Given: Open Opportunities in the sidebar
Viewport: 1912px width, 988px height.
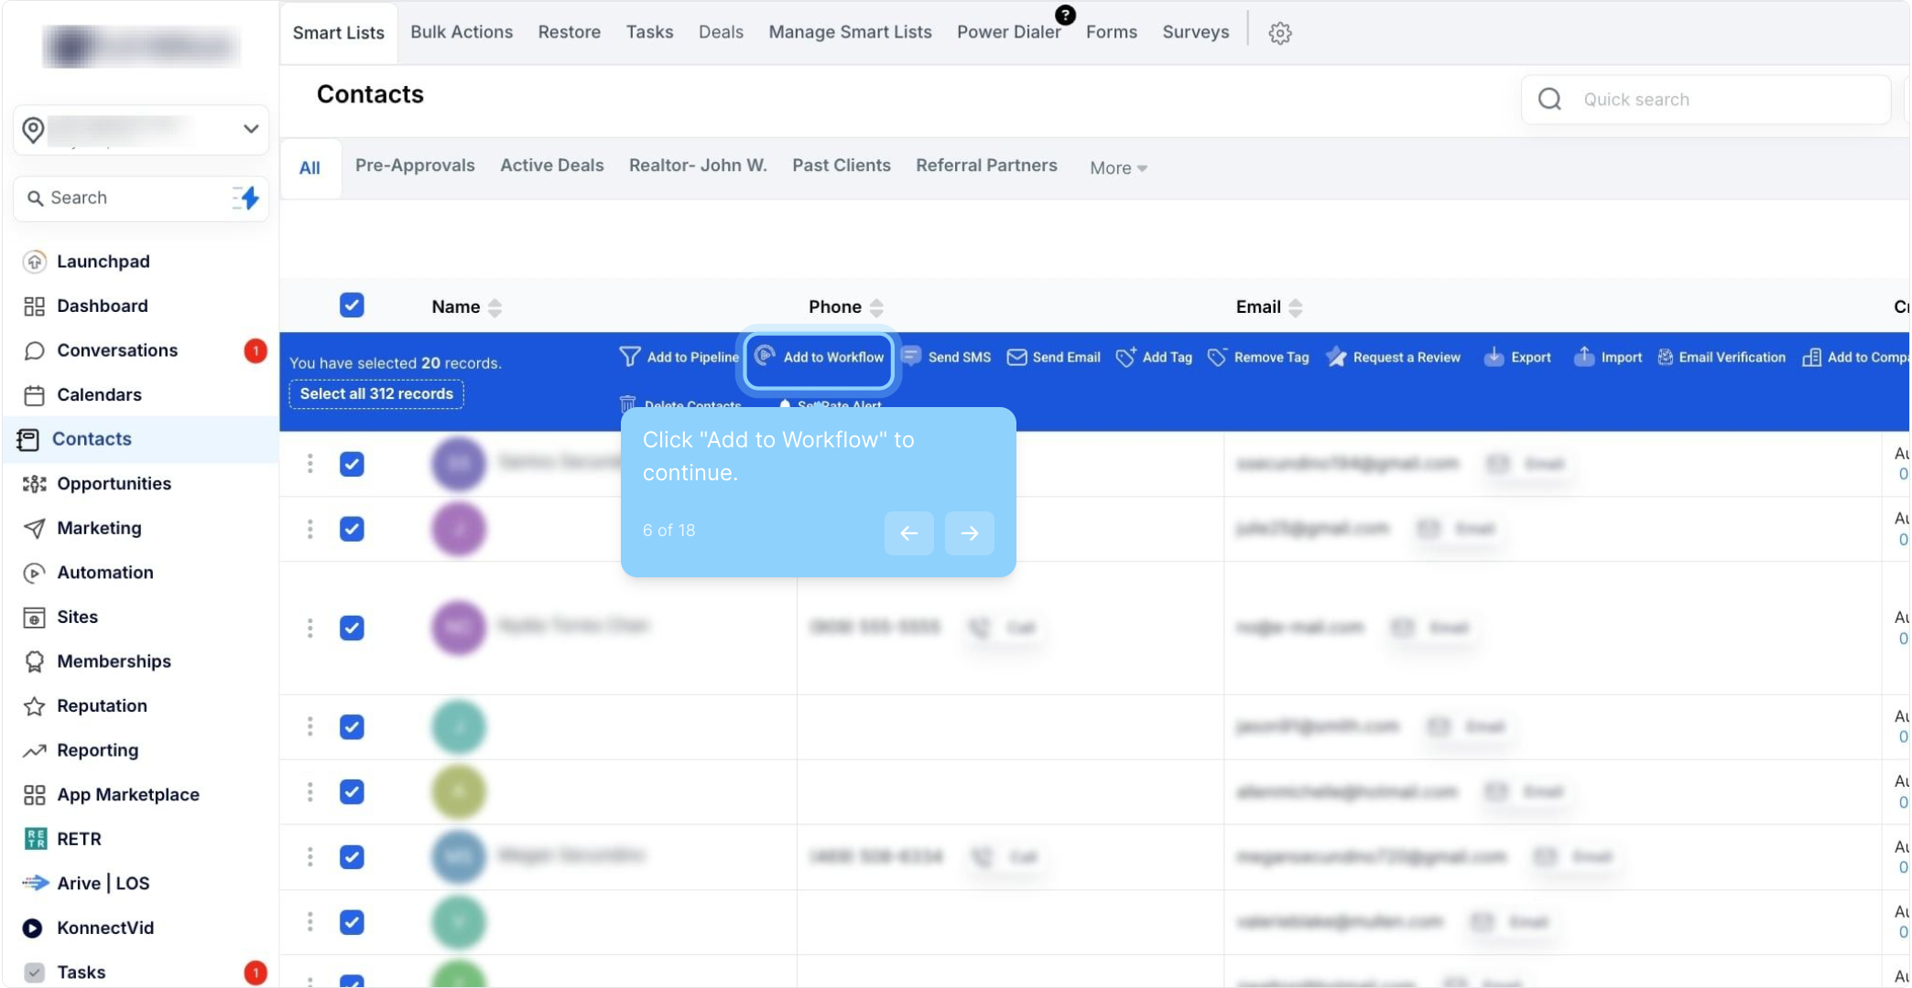Looking at the screenshot, I should (x=114, y=483).
